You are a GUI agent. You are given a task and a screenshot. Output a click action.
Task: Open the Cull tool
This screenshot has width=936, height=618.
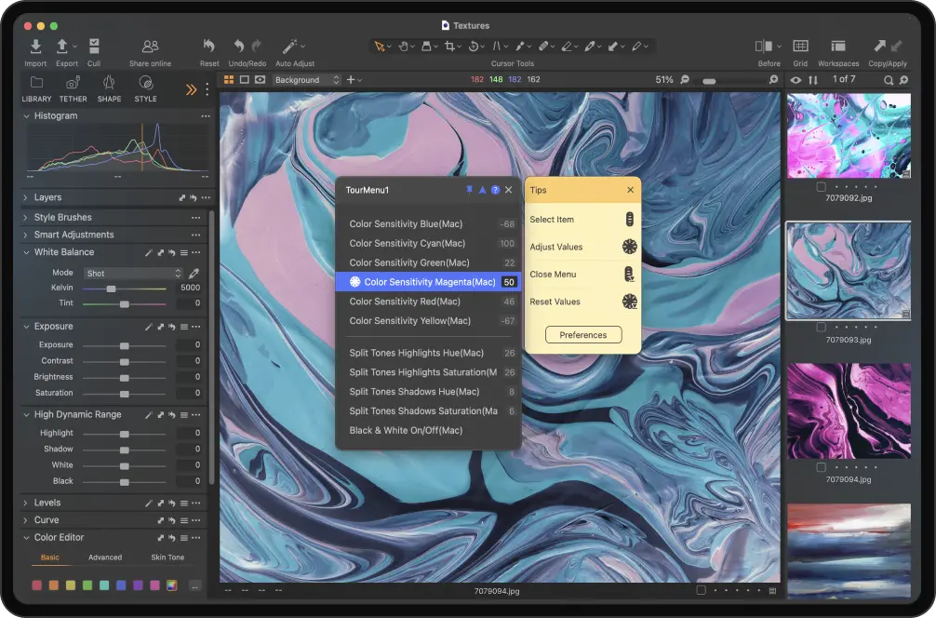coord(94,46)
